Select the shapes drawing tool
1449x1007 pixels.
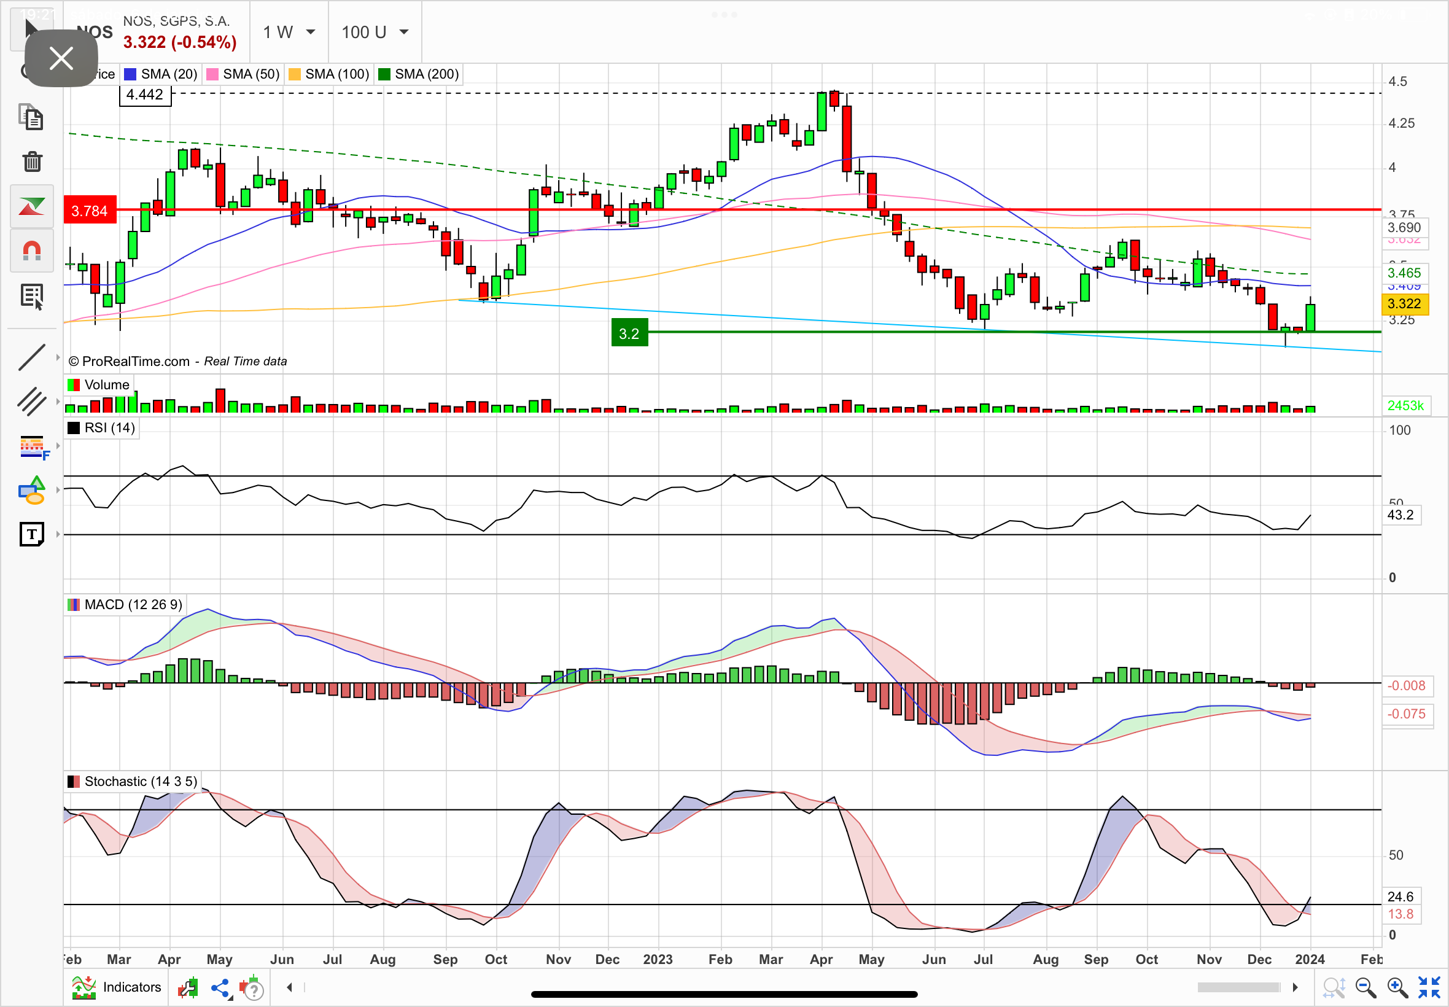pyautogui.click(x=31, y=490)
